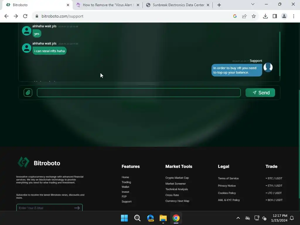Open Cookies Policy link
The width and height of the screenshot is (300, 225).
tap(227, 193)
